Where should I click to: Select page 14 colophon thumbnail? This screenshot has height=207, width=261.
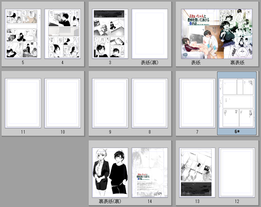tap(150, 172)
